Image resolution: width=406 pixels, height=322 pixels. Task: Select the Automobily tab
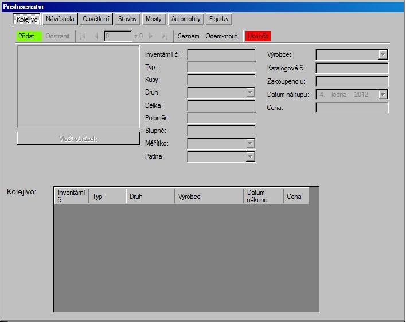pyautogui.click(x=186, y=19)
